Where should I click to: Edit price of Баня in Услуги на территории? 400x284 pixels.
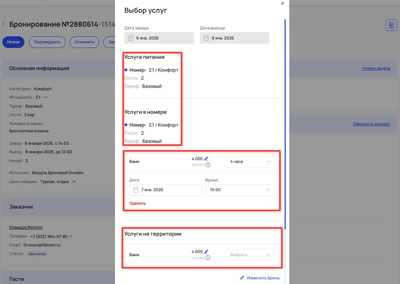206,251
